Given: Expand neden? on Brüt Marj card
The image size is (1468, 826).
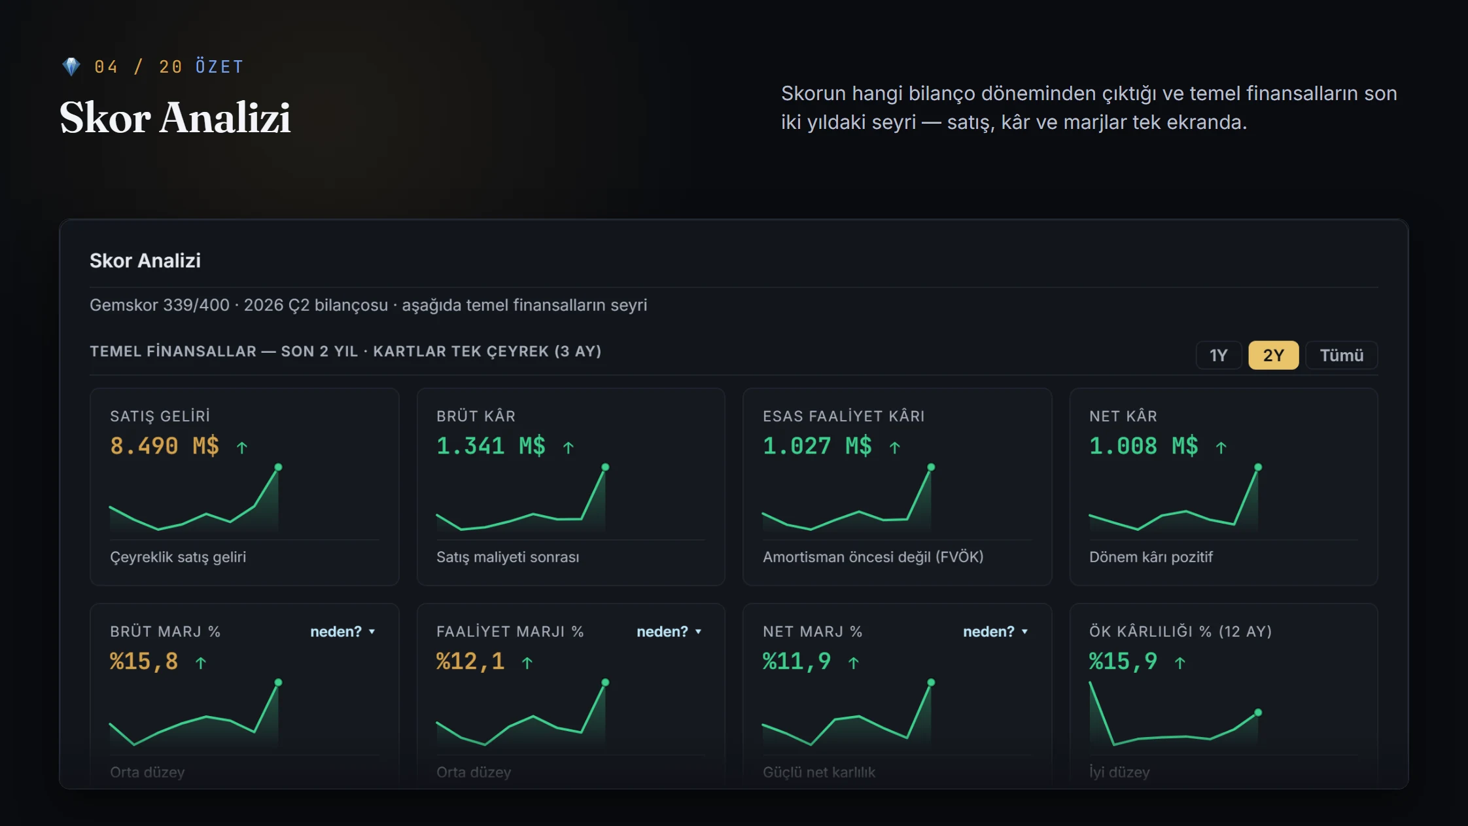Looking at the screenshot, I should coord(343,632).
